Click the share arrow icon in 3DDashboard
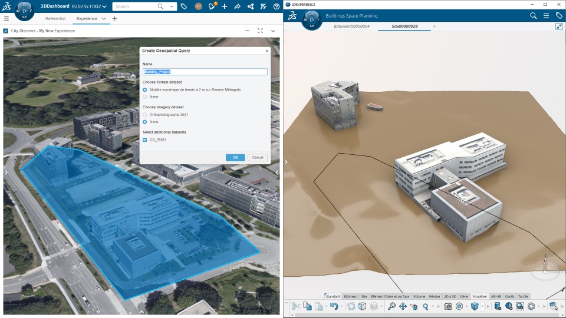This screenshot has height=318, width=566. (237, 6)
